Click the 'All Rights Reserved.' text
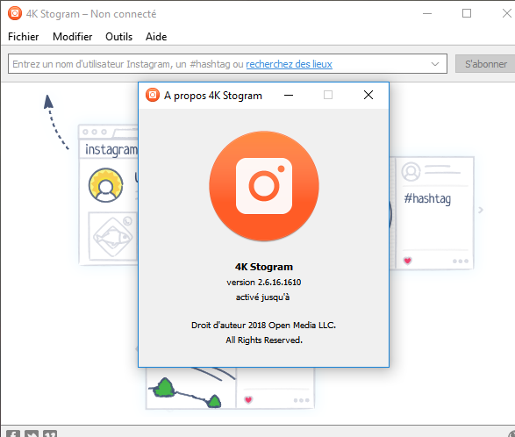The image size is (515, 437). click(x=264, y=340)
